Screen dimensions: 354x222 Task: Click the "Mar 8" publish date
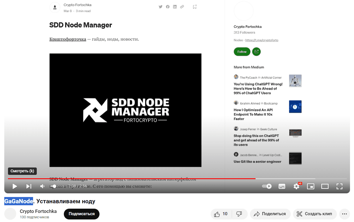pyautogui.click(x=68, y=11)
